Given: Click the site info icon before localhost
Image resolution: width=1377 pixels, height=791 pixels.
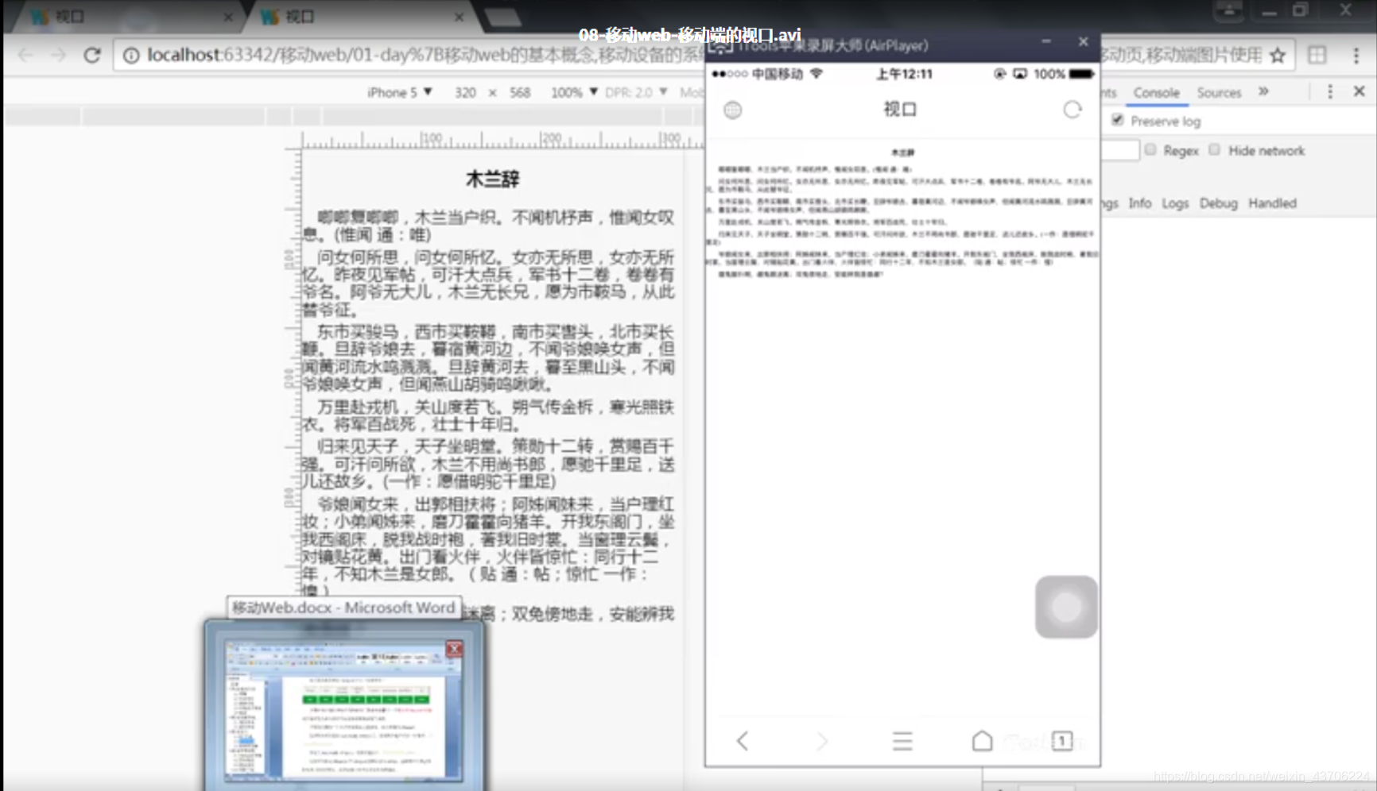Looking at the screenshot, I should (x=131, y=55).
